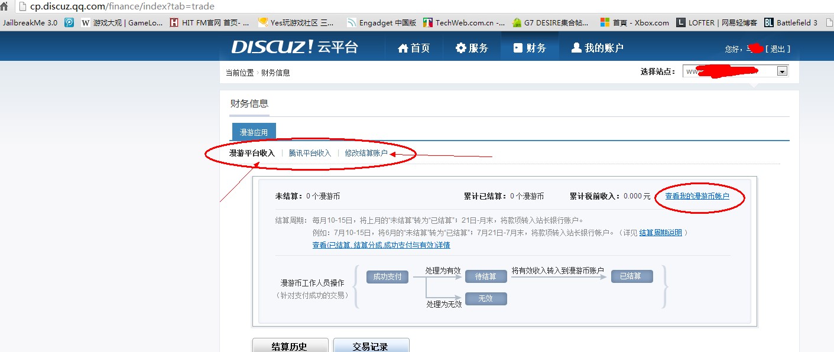
Task: Click the 待结算 flow box
Action: click(486, 276)
